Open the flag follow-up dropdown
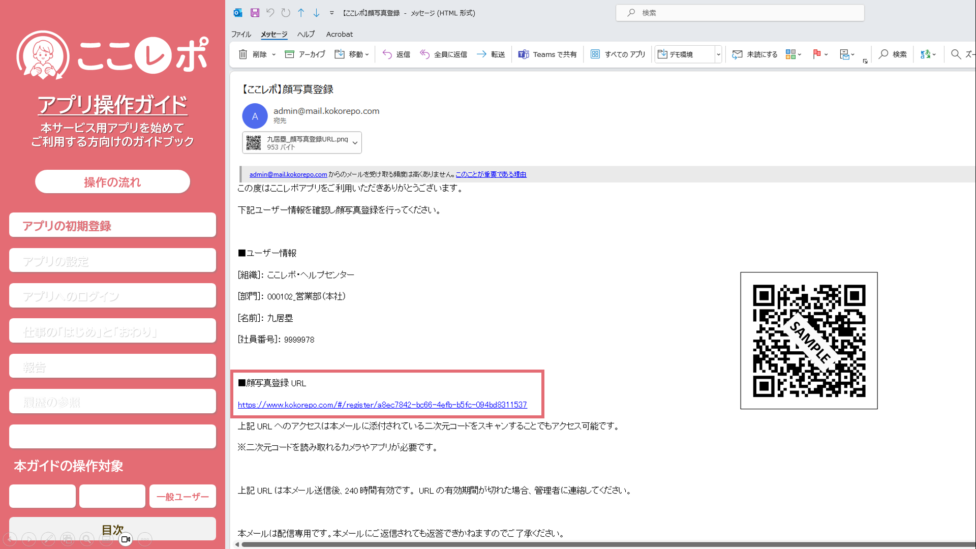976x549 pixels. [x=826, y=54]
